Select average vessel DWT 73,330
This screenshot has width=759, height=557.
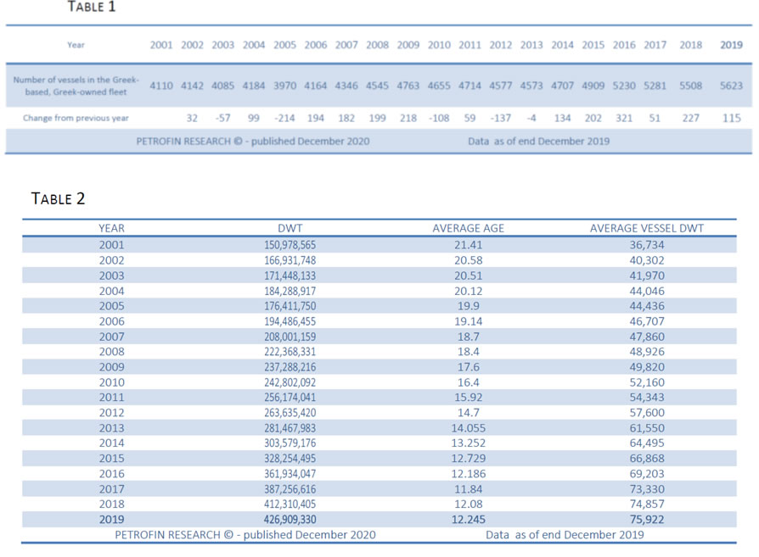[x=647, y=489]
